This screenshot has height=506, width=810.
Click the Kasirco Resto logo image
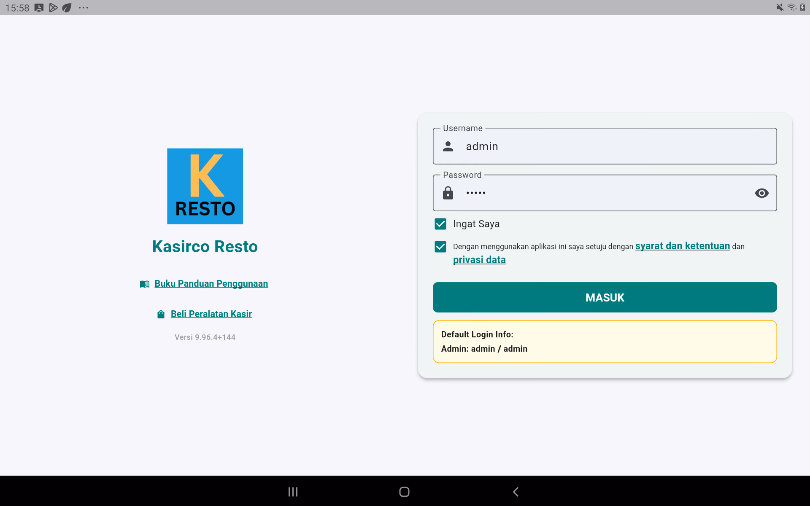tap(205, 186)
